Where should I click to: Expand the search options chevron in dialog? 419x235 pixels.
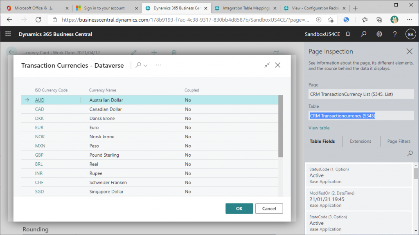146,66
